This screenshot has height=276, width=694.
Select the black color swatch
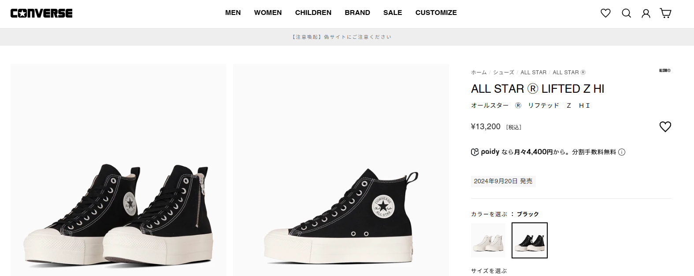point(530,240)
